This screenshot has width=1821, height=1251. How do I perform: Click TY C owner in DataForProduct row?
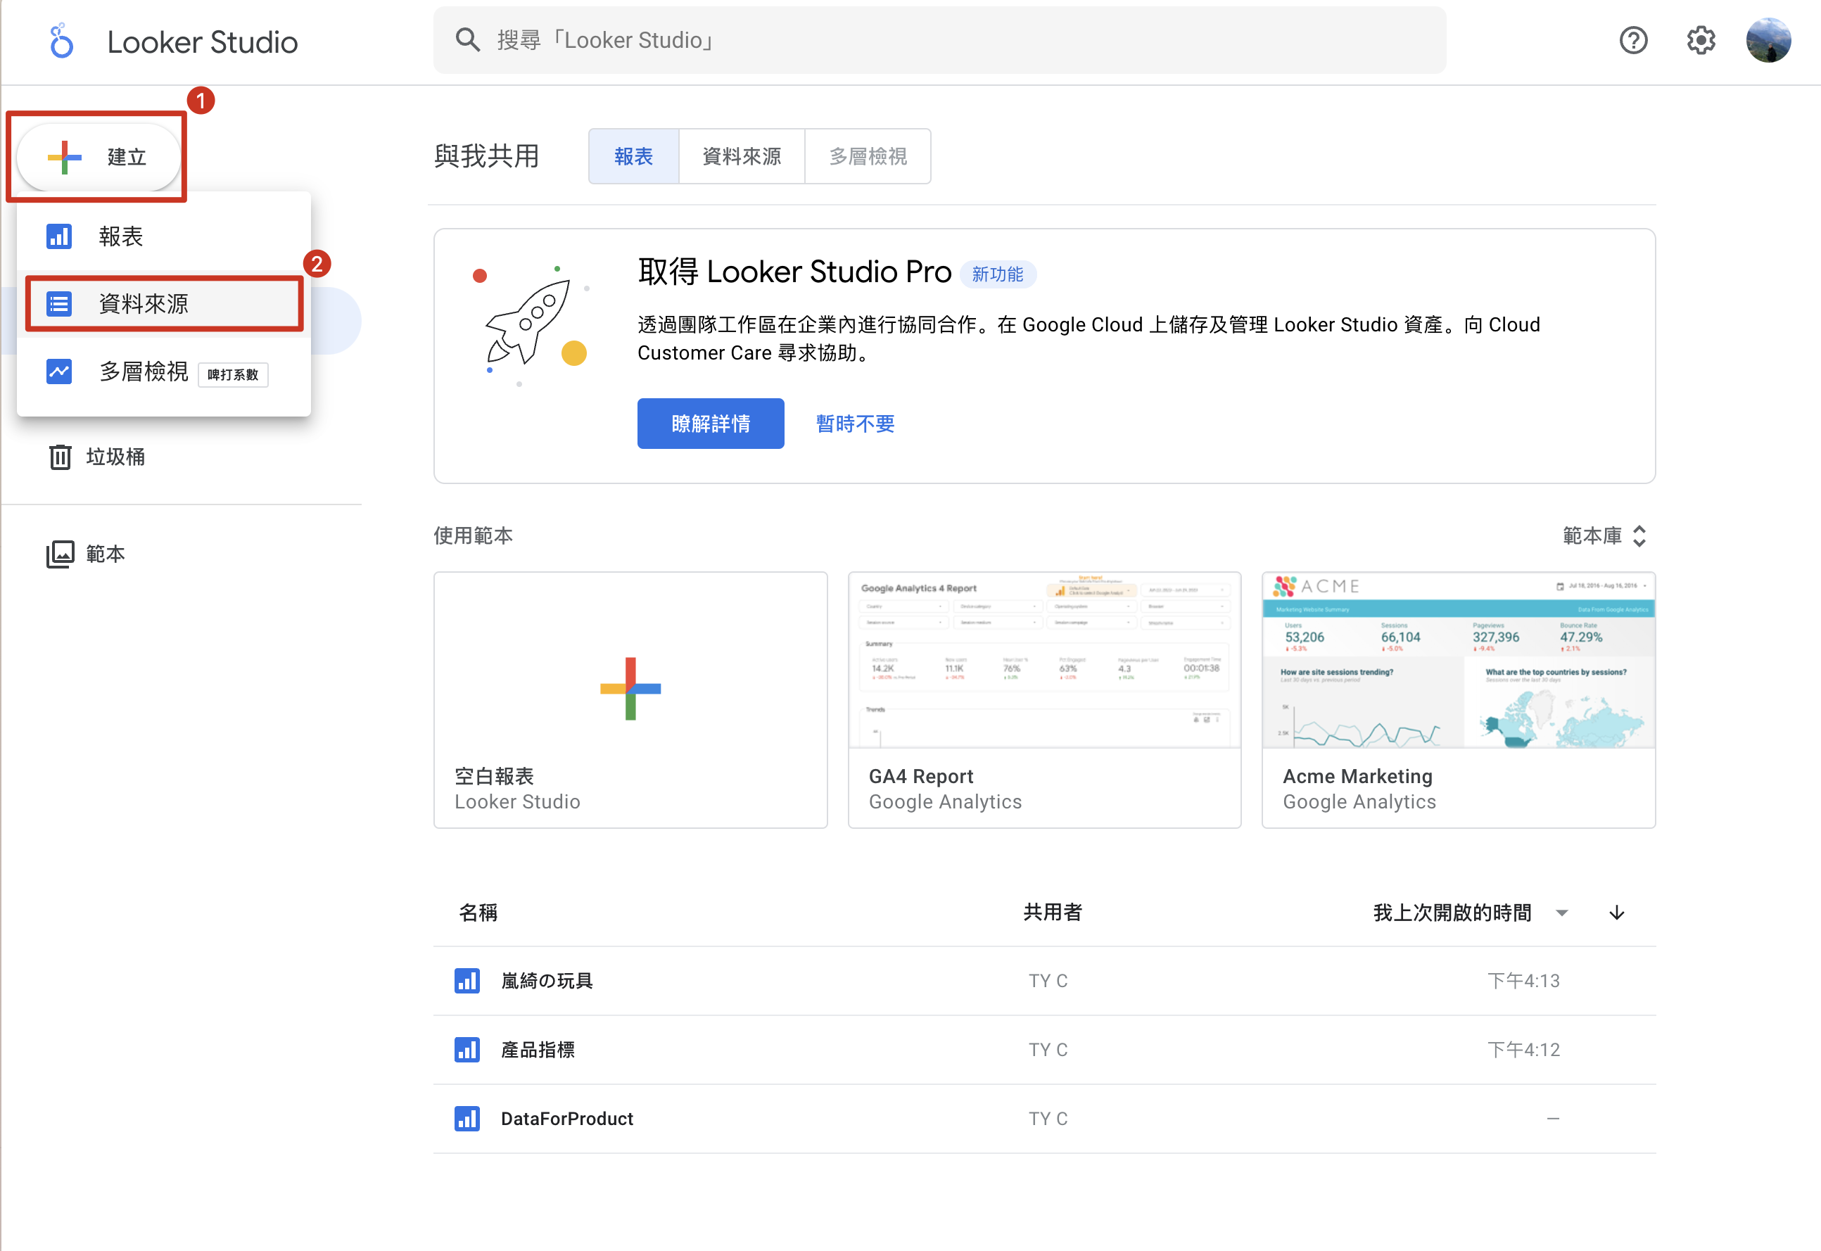[1048, 1119]
